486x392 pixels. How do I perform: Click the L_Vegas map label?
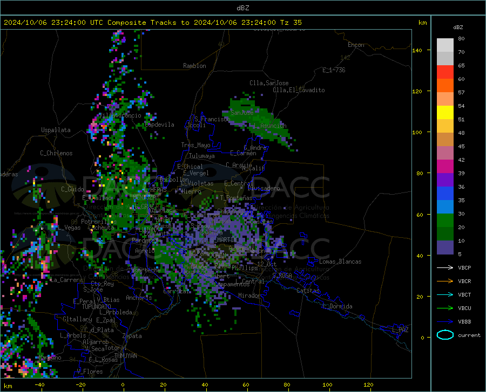pyautogui.click(x=70, y=228)
